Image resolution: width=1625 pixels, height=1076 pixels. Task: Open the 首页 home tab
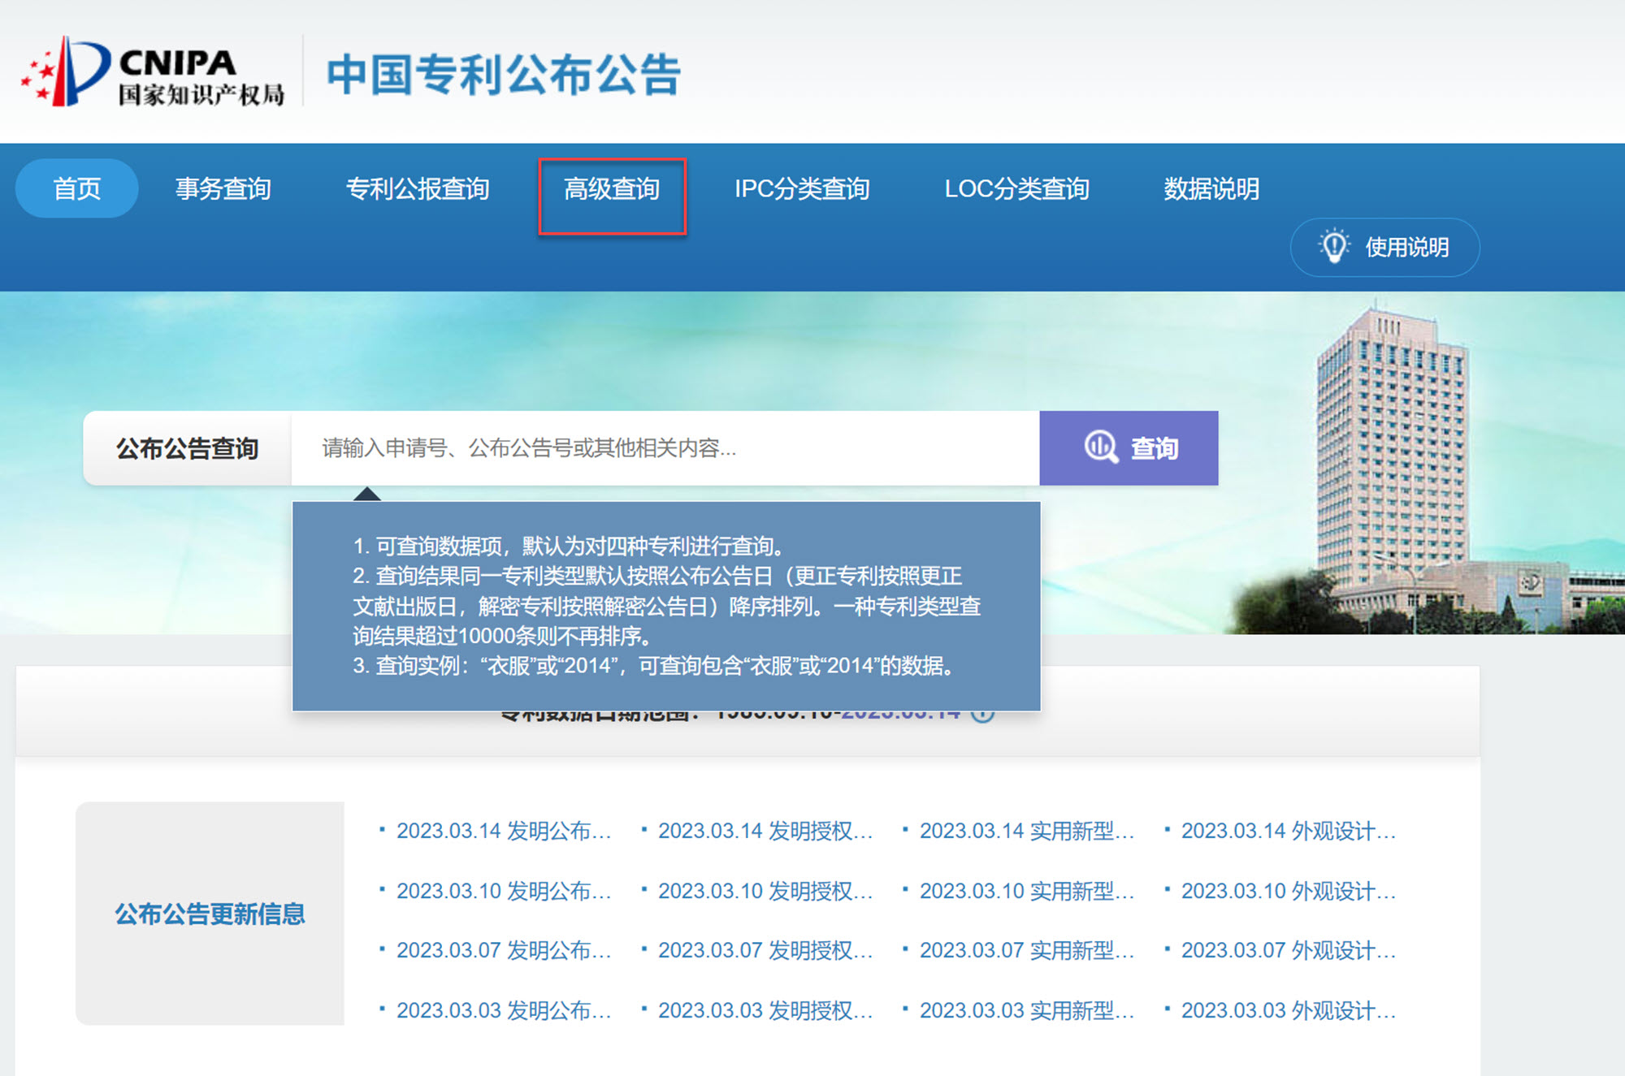point(76,188)
